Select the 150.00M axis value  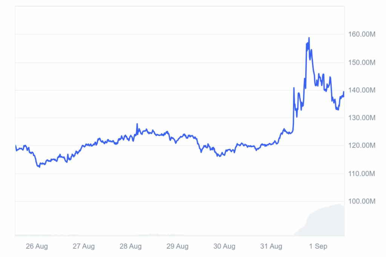pos(361,62)
